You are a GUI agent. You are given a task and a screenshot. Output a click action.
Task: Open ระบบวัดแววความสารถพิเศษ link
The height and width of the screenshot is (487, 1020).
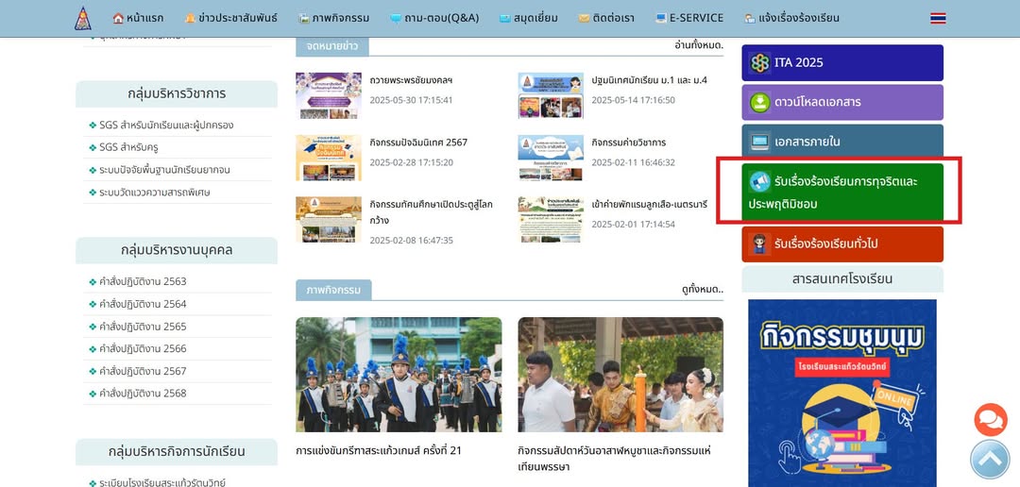pyautogui.click(x=154, y=193)
